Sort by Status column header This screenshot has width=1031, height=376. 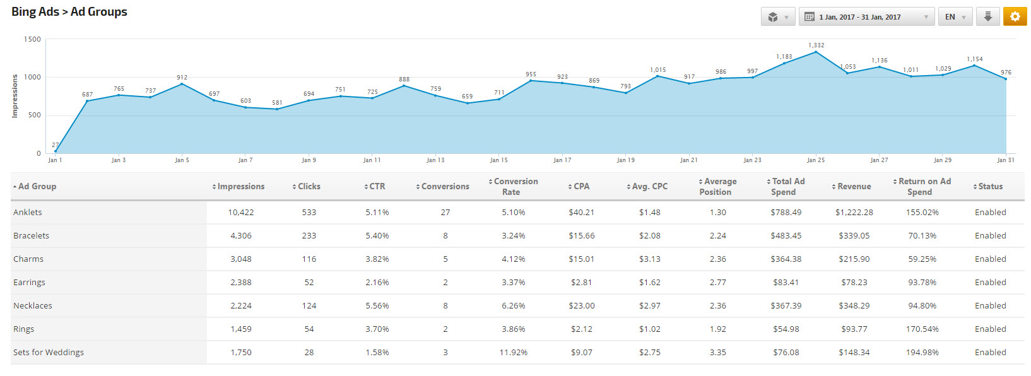click(x=988, y=187)
